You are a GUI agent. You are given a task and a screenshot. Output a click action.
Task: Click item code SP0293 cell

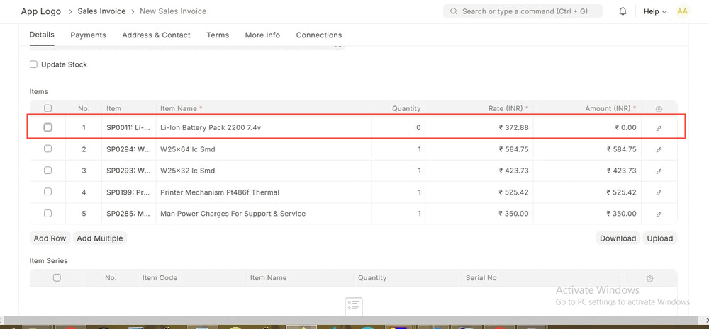[x=128, y=171]
